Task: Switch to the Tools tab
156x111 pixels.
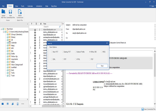Action: click(22, 6)
